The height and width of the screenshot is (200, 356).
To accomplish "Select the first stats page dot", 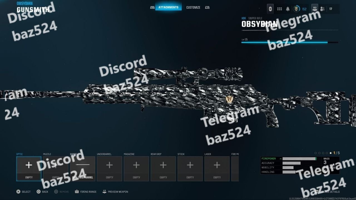I will pyautogui.click(x=316, y=153).
